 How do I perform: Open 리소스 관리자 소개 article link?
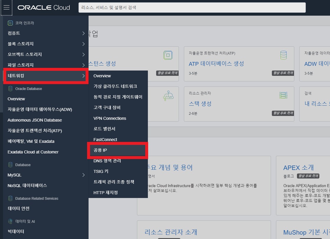click(x=171, y=232)
